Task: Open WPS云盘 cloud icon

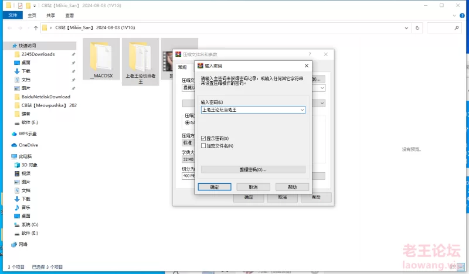Action: pos(14,133)
